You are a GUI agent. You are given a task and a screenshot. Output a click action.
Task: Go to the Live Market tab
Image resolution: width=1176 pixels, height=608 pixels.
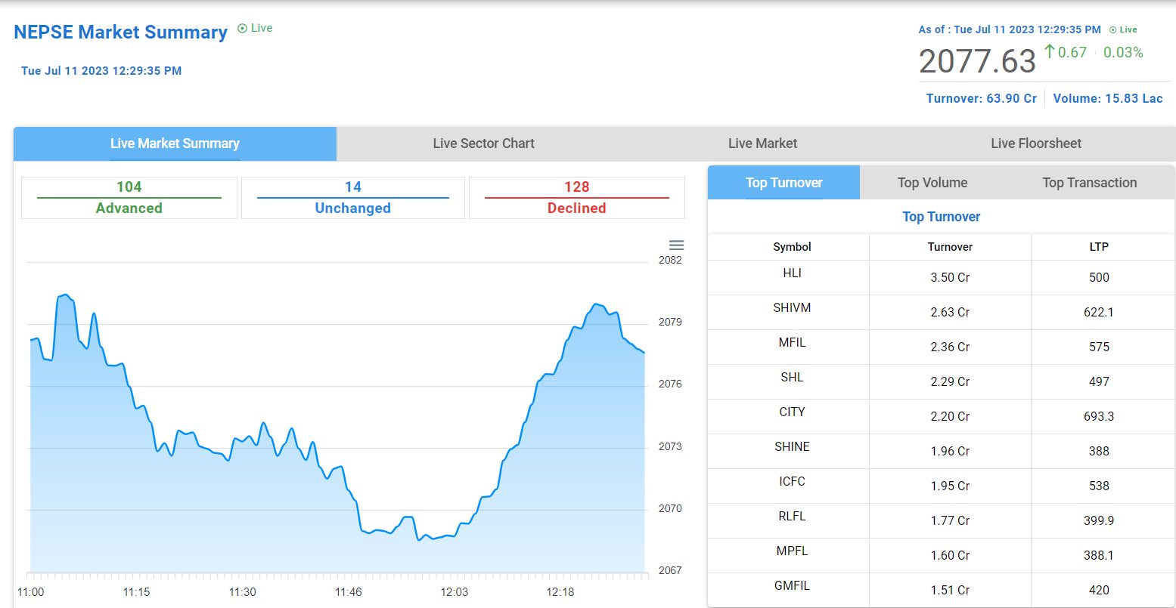pos(762,144)
